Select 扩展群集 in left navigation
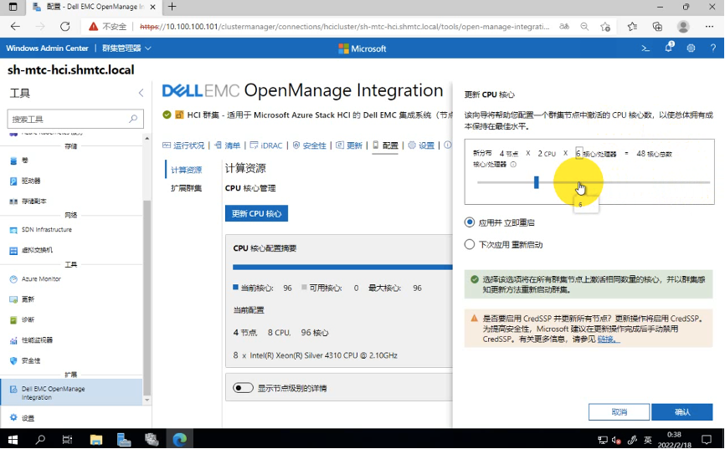The image size is (725, 449). 187,188
